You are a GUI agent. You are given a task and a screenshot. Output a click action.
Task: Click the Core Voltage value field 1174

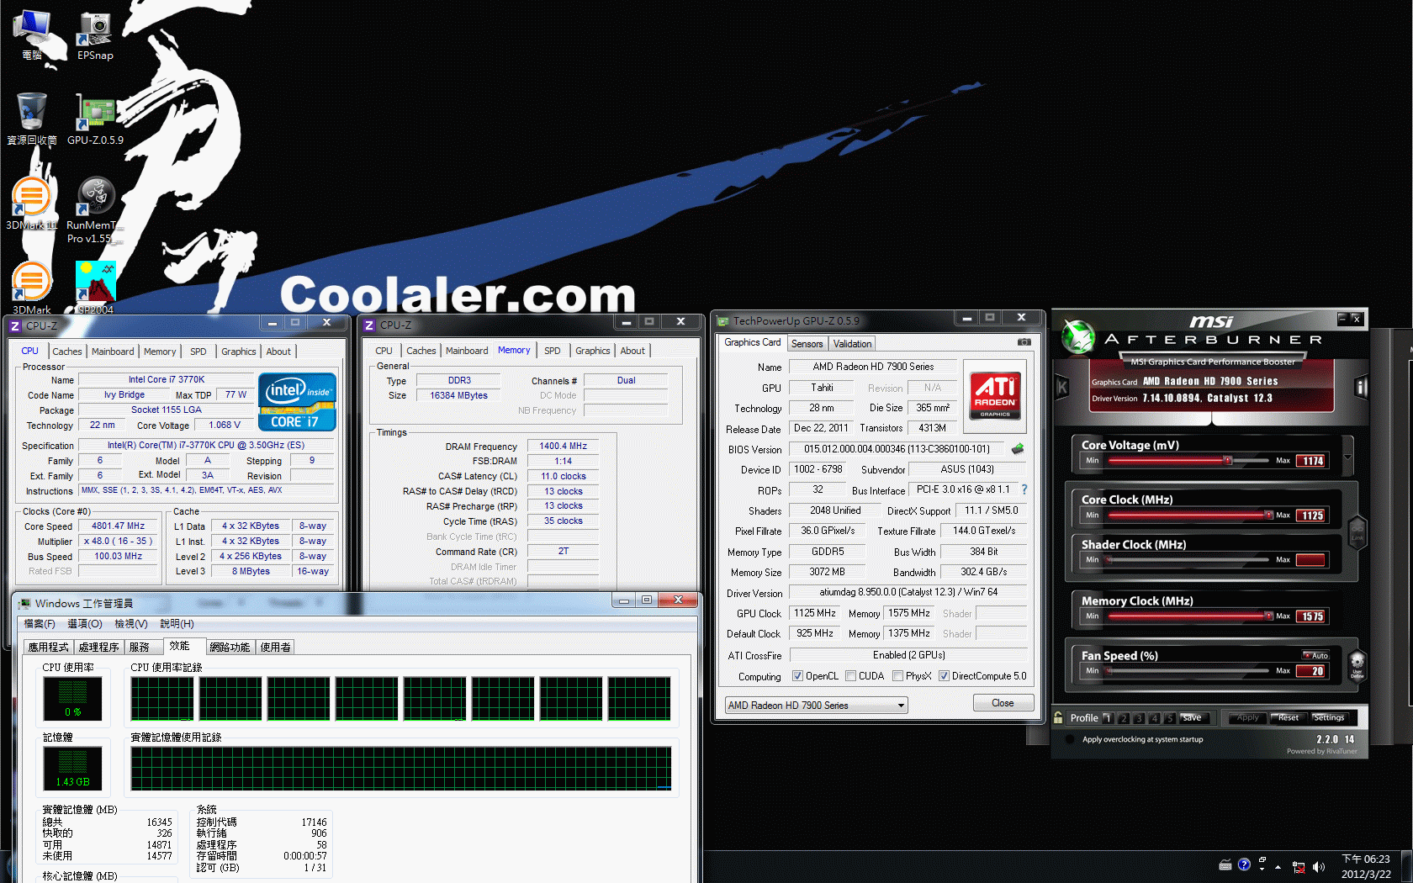point(1311,461)
